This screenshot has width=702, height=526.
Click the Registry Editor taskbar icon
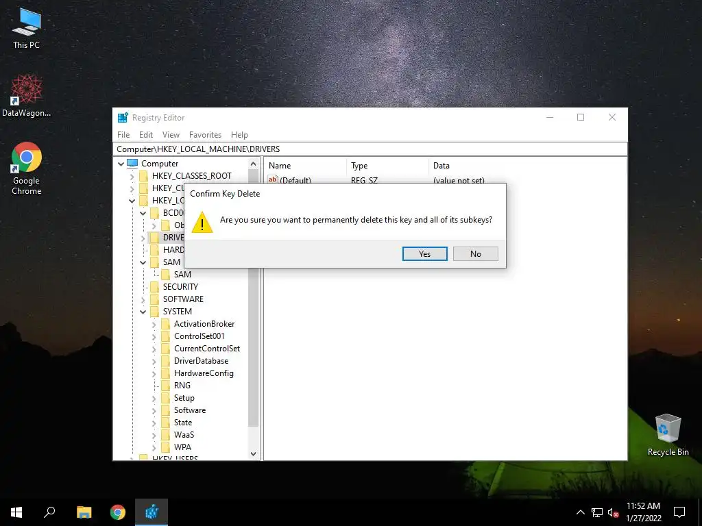click(152, 512)
